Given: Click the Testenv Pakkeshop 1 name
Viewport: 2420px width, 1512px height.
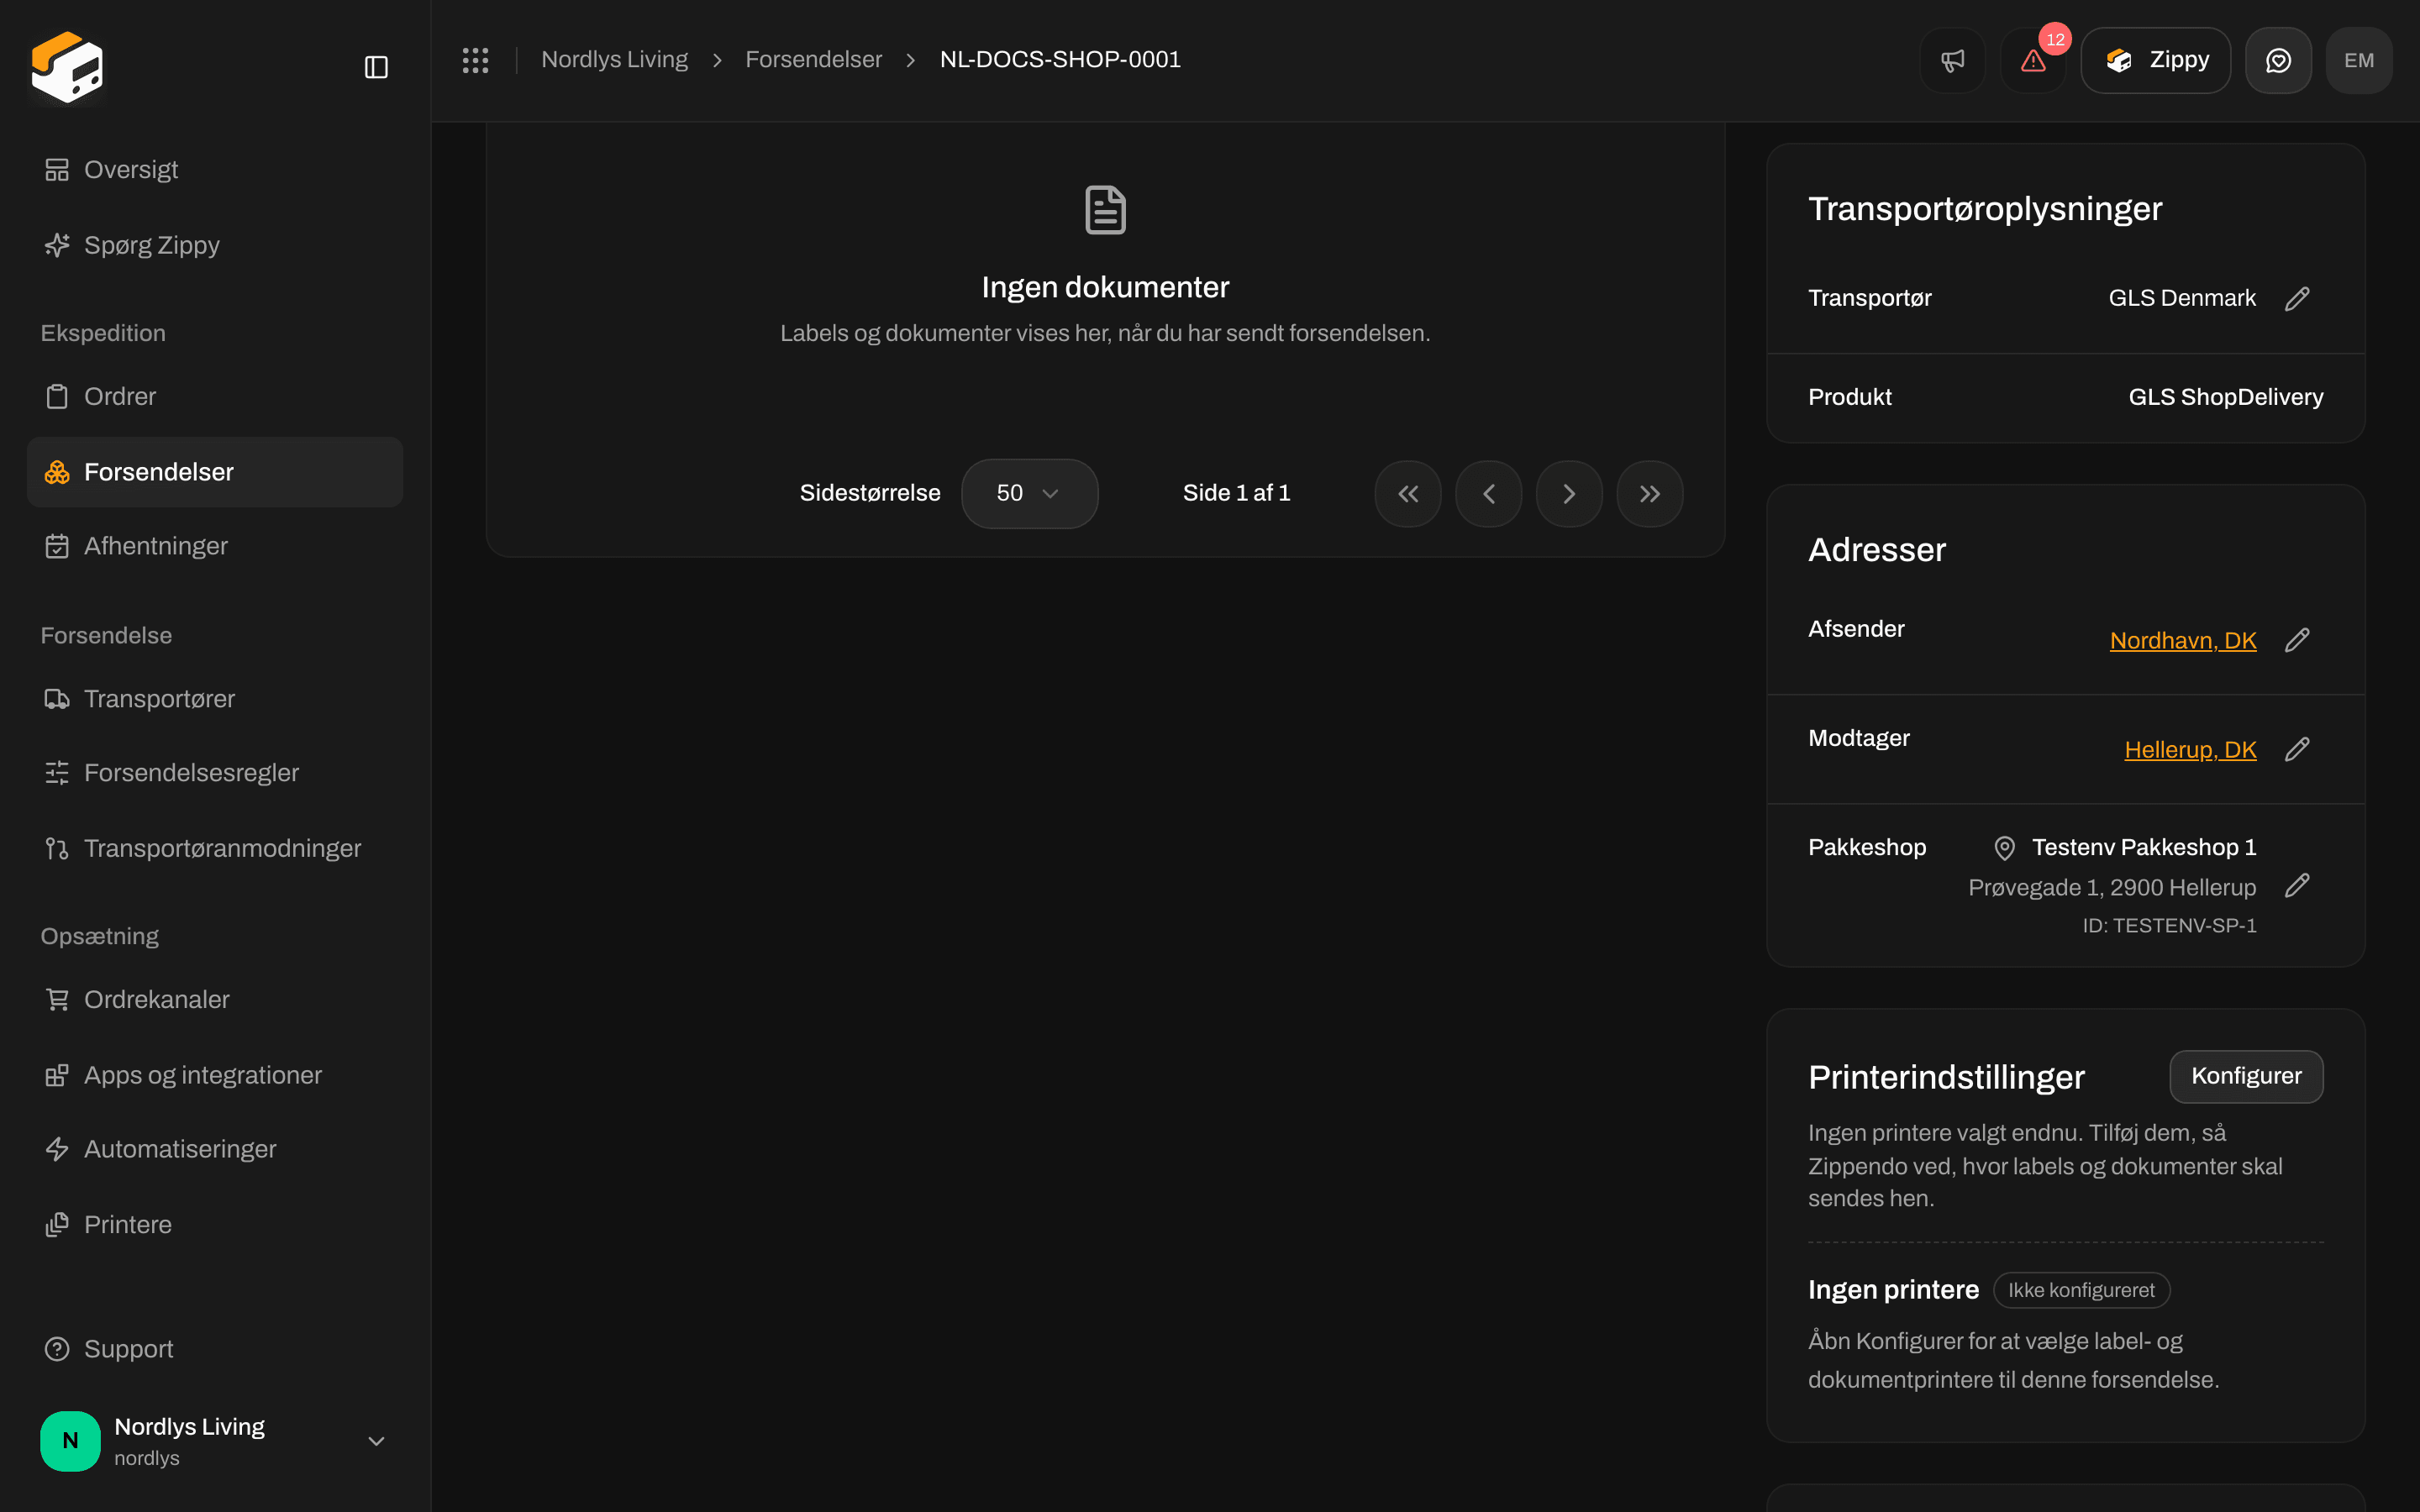Looking at the screenshot, I should click(2144, 847).
